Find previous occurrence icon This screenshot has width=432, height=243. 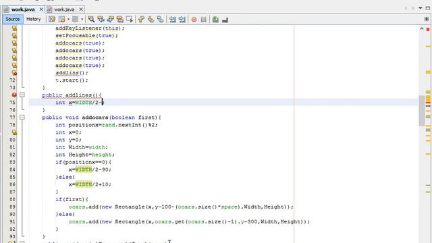101,20
